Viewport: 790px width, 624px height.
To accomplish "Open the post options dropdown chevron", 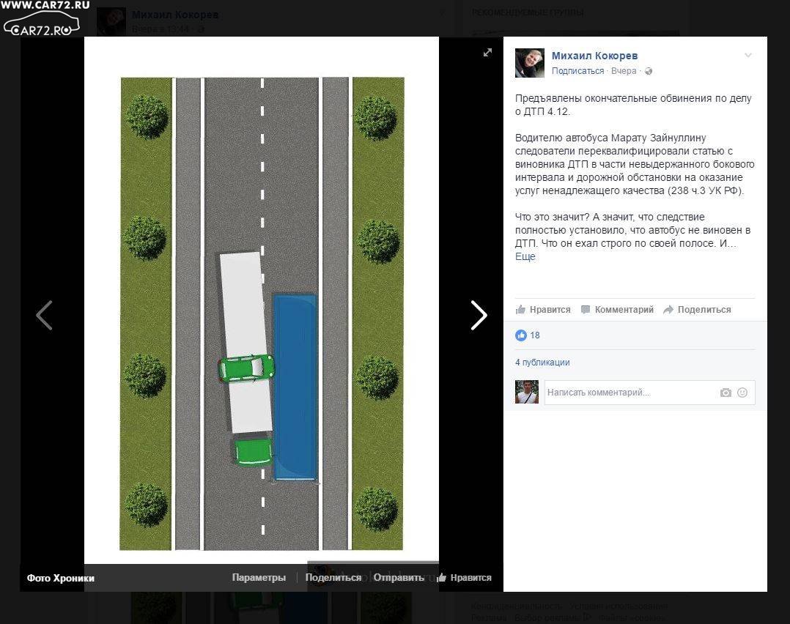I will coord(748,56).
